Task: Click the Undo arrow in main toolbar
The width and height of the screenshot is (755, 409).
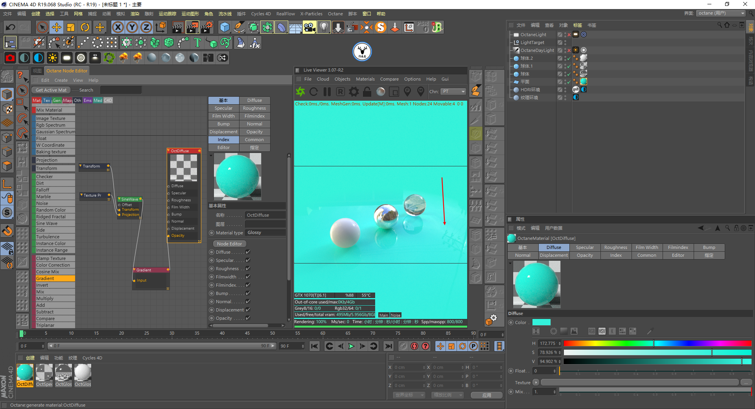Action: coord(11,27)
